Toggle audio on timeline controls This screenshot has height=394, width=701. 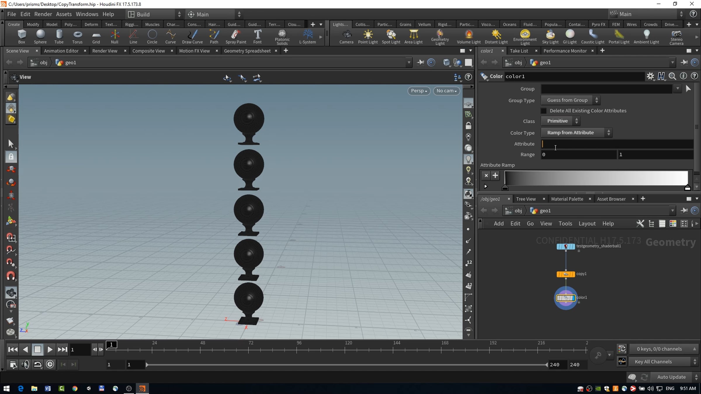tap(25, 365)
